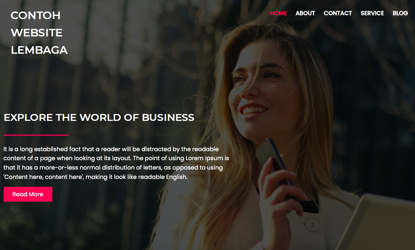415x250 pixels.
Task: Click the pink divider line under the heading
Action: point(36,135)
